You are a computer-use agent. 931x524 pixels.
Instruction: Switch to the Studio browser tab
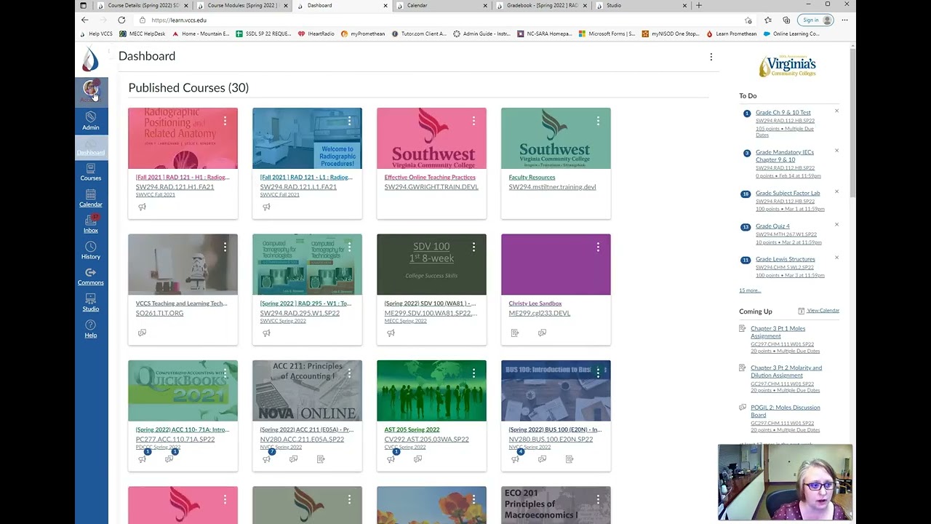(x=641, y=6)
